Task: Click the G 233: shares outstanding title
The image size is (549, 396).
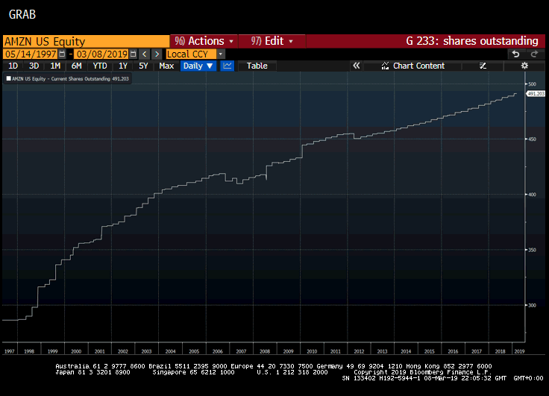Action: click(471, 41)
